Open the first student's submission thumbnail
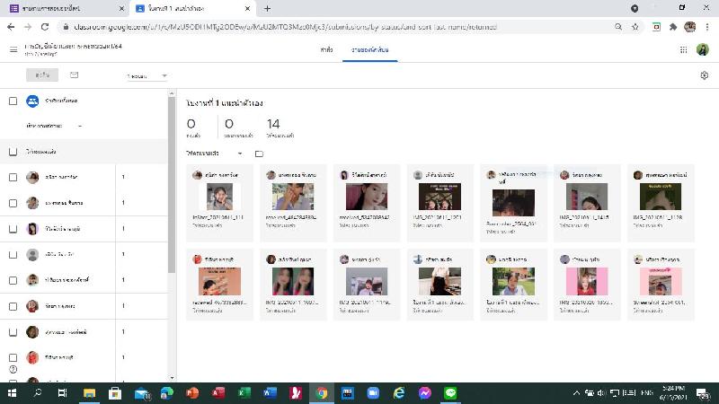This screenshot has height=404, width=719. (222, 197)
